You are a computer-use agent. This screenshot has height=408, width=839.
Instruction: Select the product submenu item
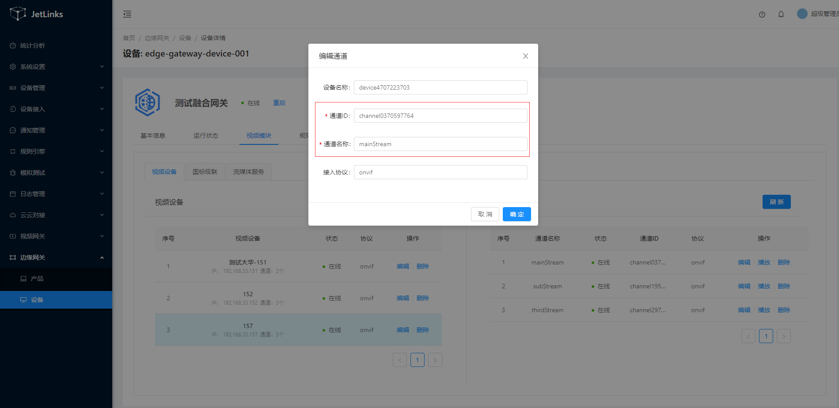37,279
